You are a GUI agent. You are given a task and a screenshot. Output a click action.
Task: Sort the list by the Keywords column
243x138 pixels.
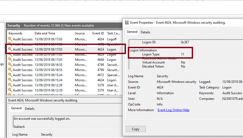tap(16, 33)
